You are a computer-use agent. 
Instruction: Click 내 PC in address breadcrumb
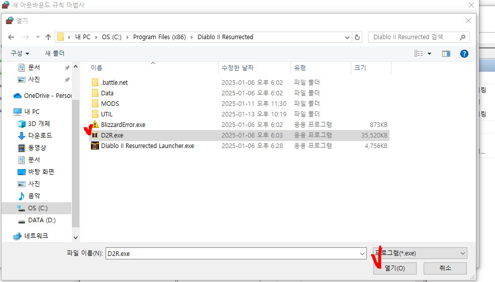point(83,37)
